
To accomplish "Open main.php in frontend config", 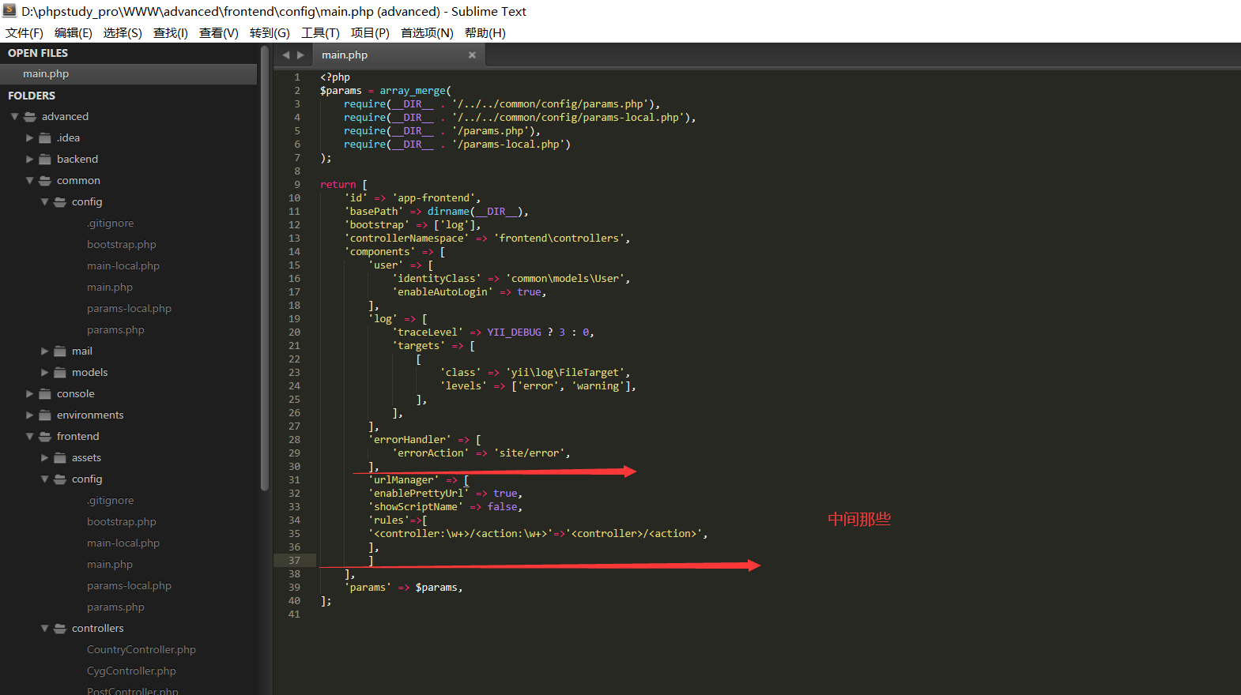I will (110, 564).
